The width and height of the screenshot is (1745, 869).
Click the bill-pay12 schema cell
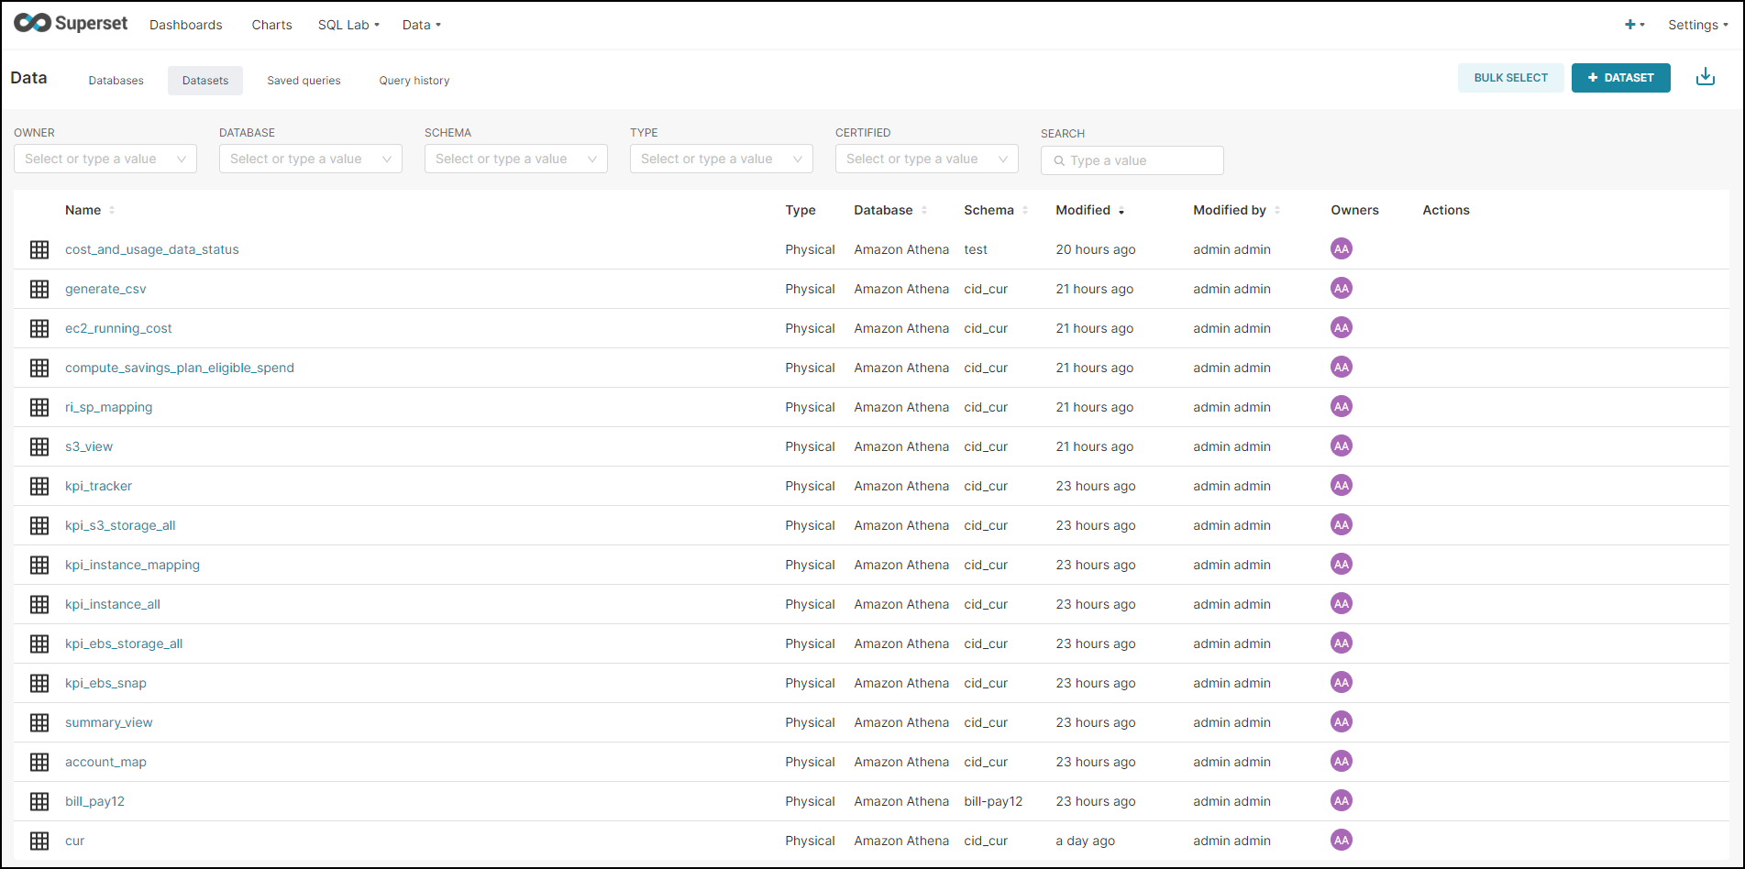pos(993,801)
